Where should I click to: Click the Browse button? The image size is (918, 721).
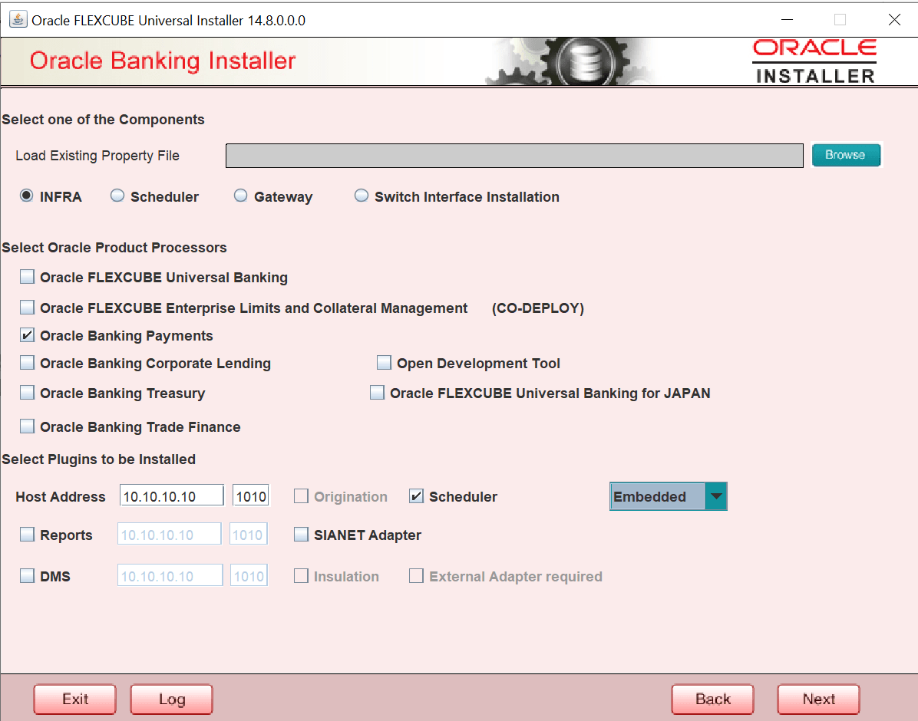[846, 155]
